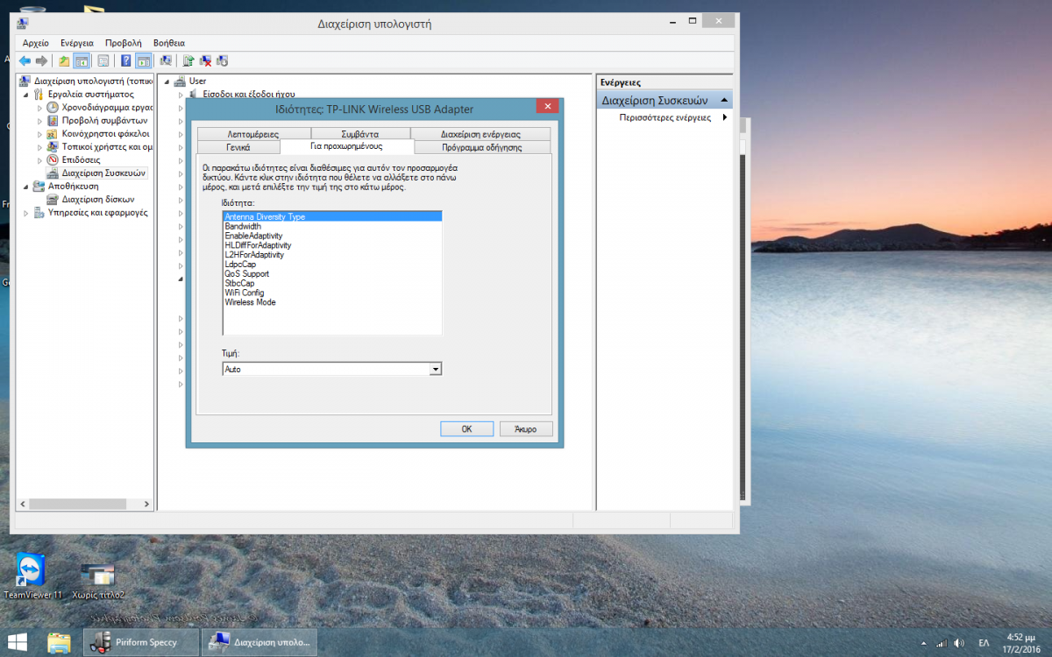Open the Windows Start button
Screen dimensions: 1052x657
click(18, 642)
